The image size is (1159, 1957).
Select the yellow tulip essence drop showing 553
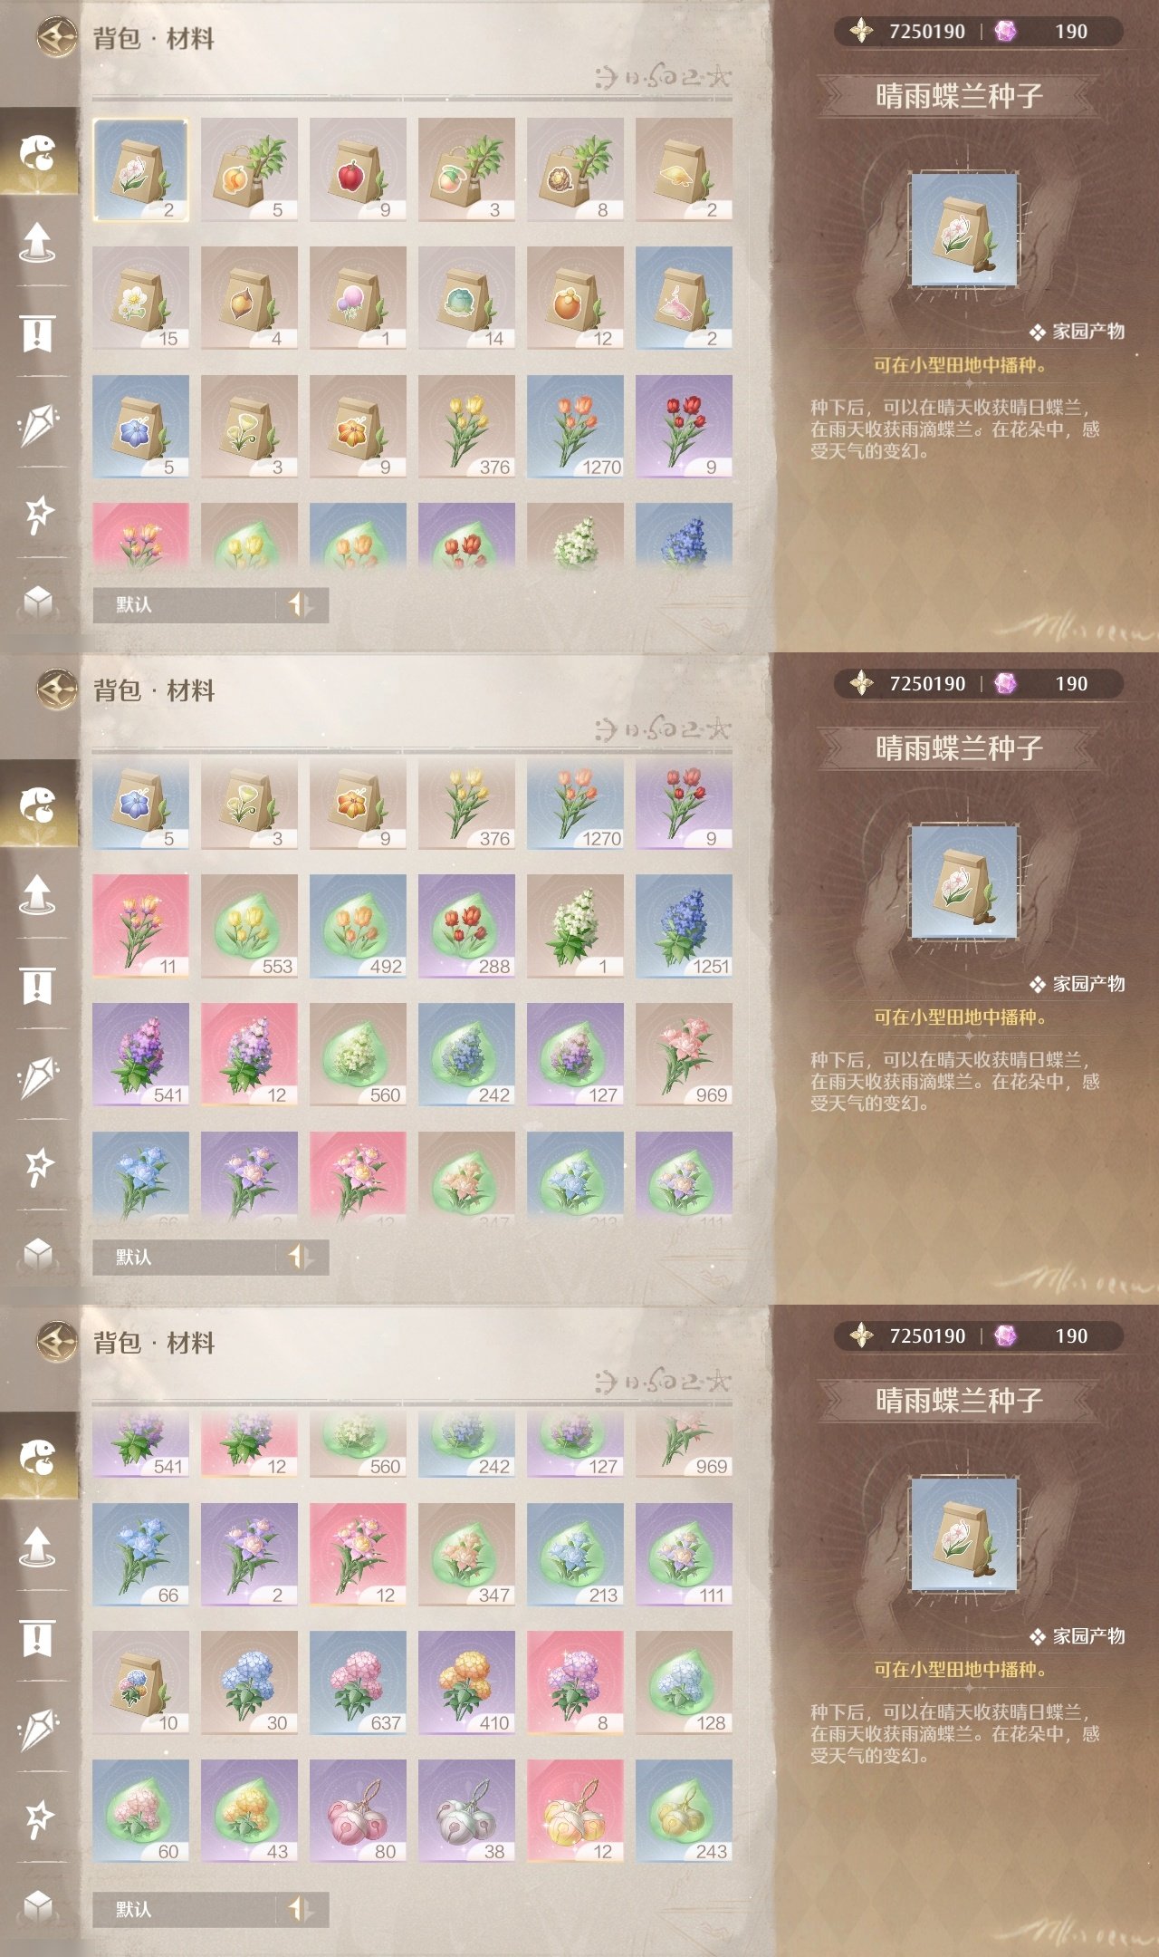coord(249,926)
